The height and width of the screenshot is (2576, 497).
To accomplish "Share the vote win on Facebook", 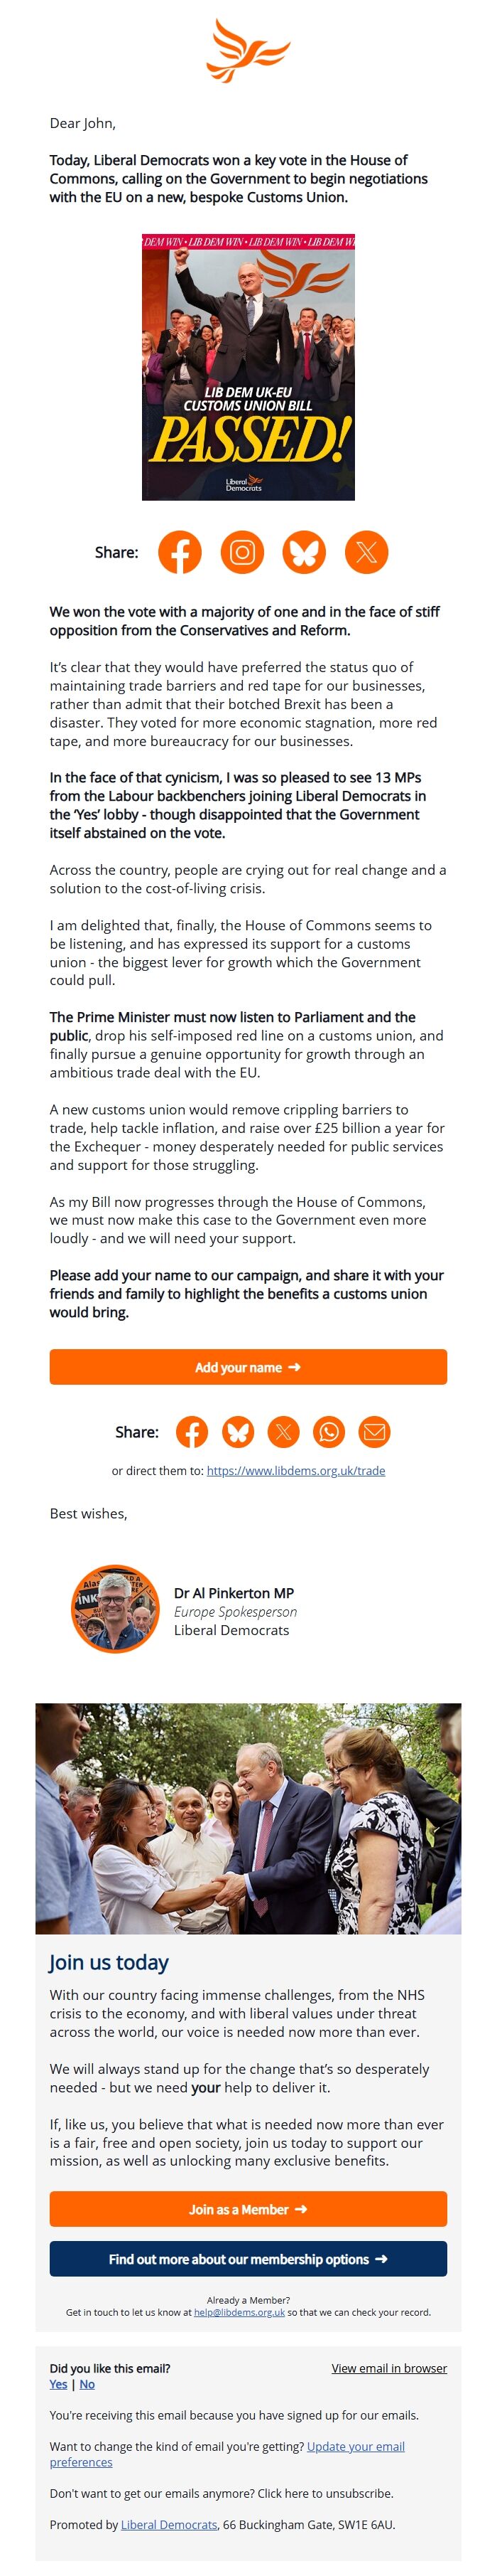I will tap(179, 551).
